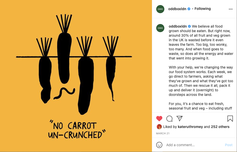
Task: Unlike the post via red heart icon
Action: point(159,119)
